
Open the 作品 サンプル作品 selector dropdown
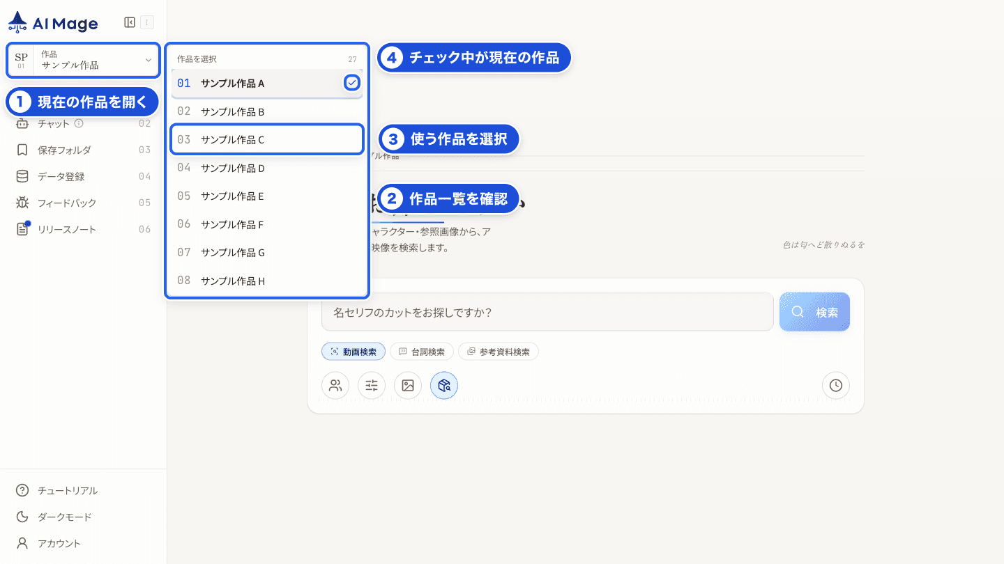84,60
